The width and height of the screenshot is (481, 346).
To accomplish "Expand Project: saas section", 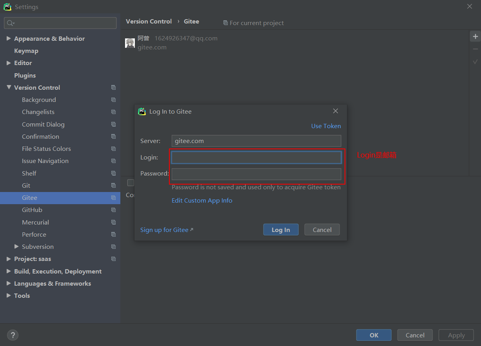I will coord(9,259).
